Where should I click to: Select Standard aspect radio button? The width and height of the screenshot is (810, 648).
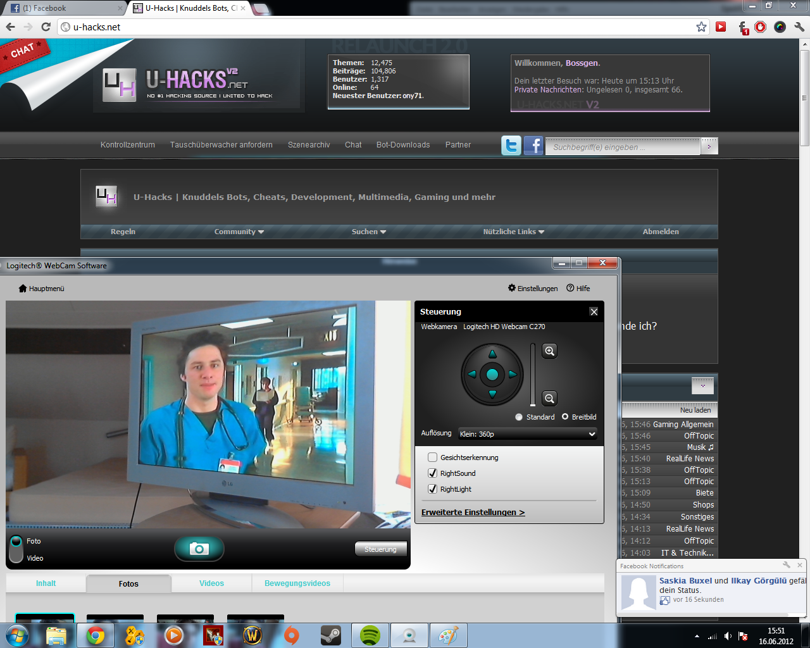click(x=519, y=417)
